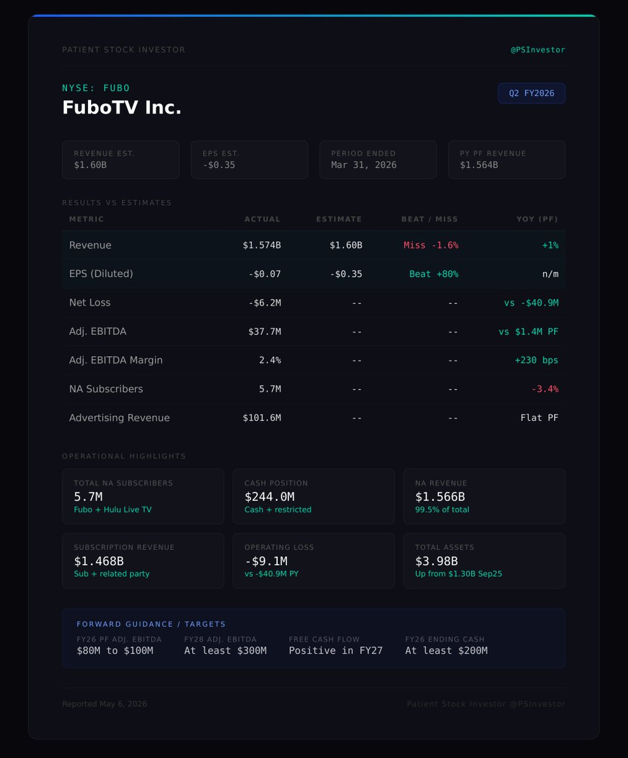Viewport: 628px width, 758px height.
Task: Select the Cash Position $244.0M card
Action: pos(314,496)
